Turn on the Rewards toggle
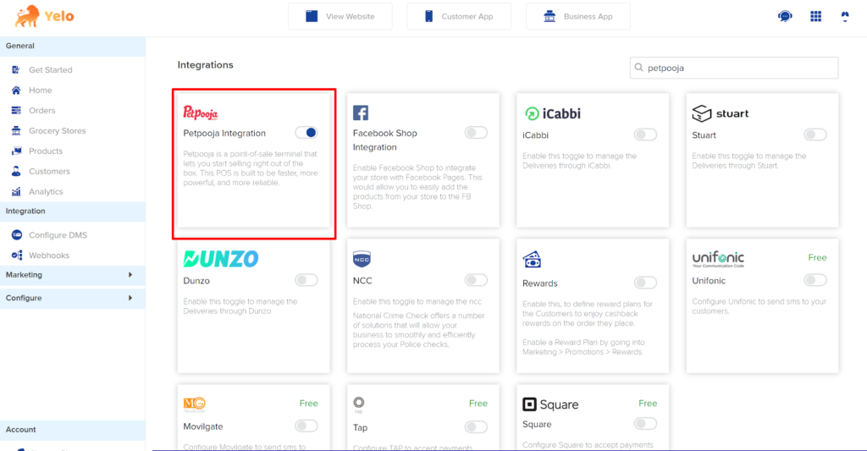Viewport: 867px width, 451px height. click(645, 283)
